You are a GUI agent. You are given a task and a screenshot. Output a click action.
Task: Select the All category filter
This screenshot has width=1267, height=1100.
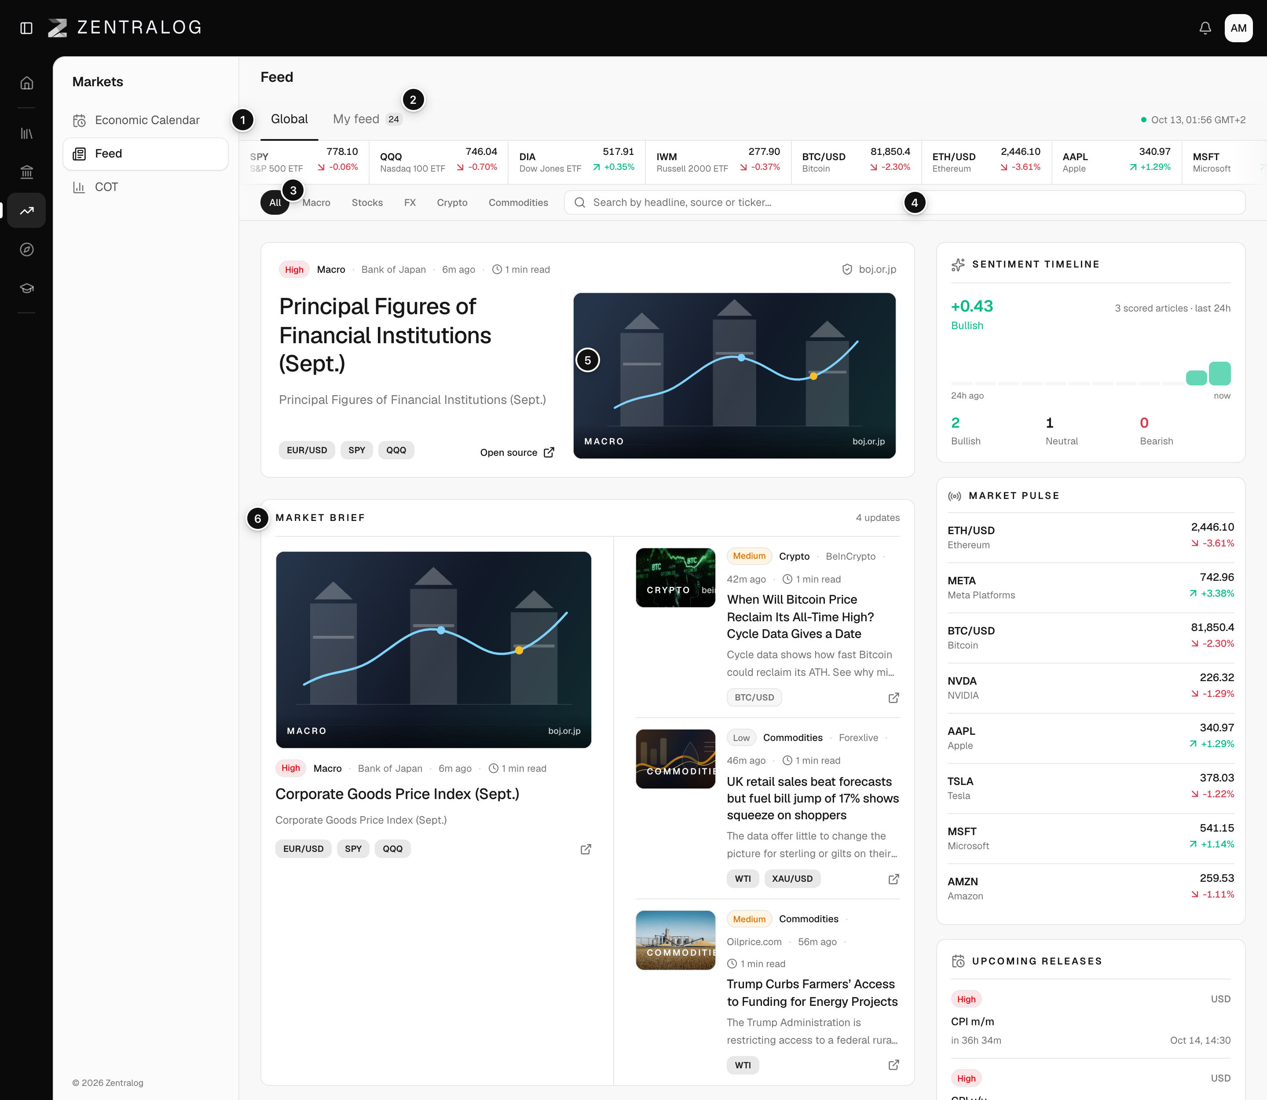(275, 202)
